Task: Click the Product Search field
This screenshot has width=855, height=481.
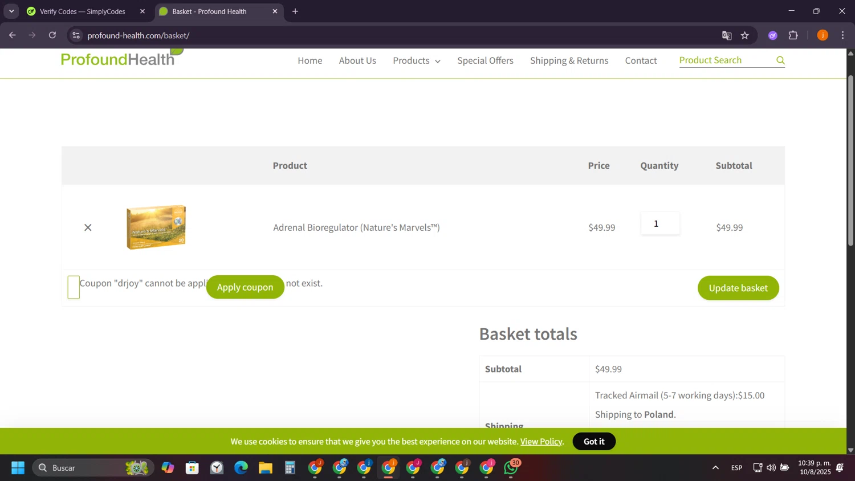Action: [x=725, y=60]
